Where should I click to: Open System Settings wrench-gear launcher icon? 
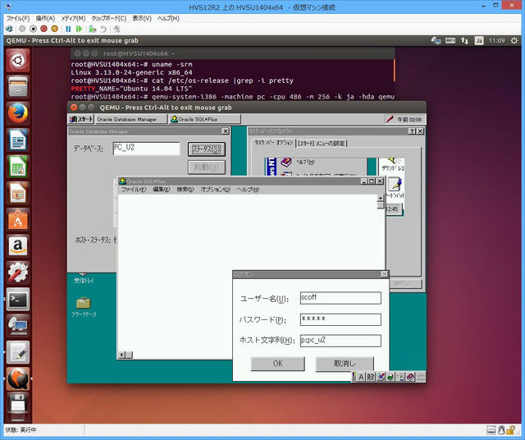[18, 273]
